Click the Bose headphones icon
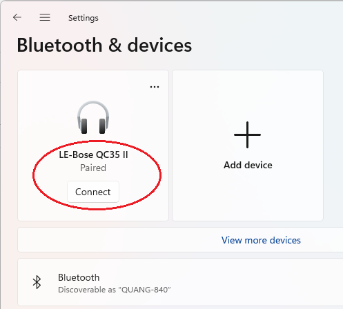343x309 pixels. pyautogui.click(x=93, y=117)
